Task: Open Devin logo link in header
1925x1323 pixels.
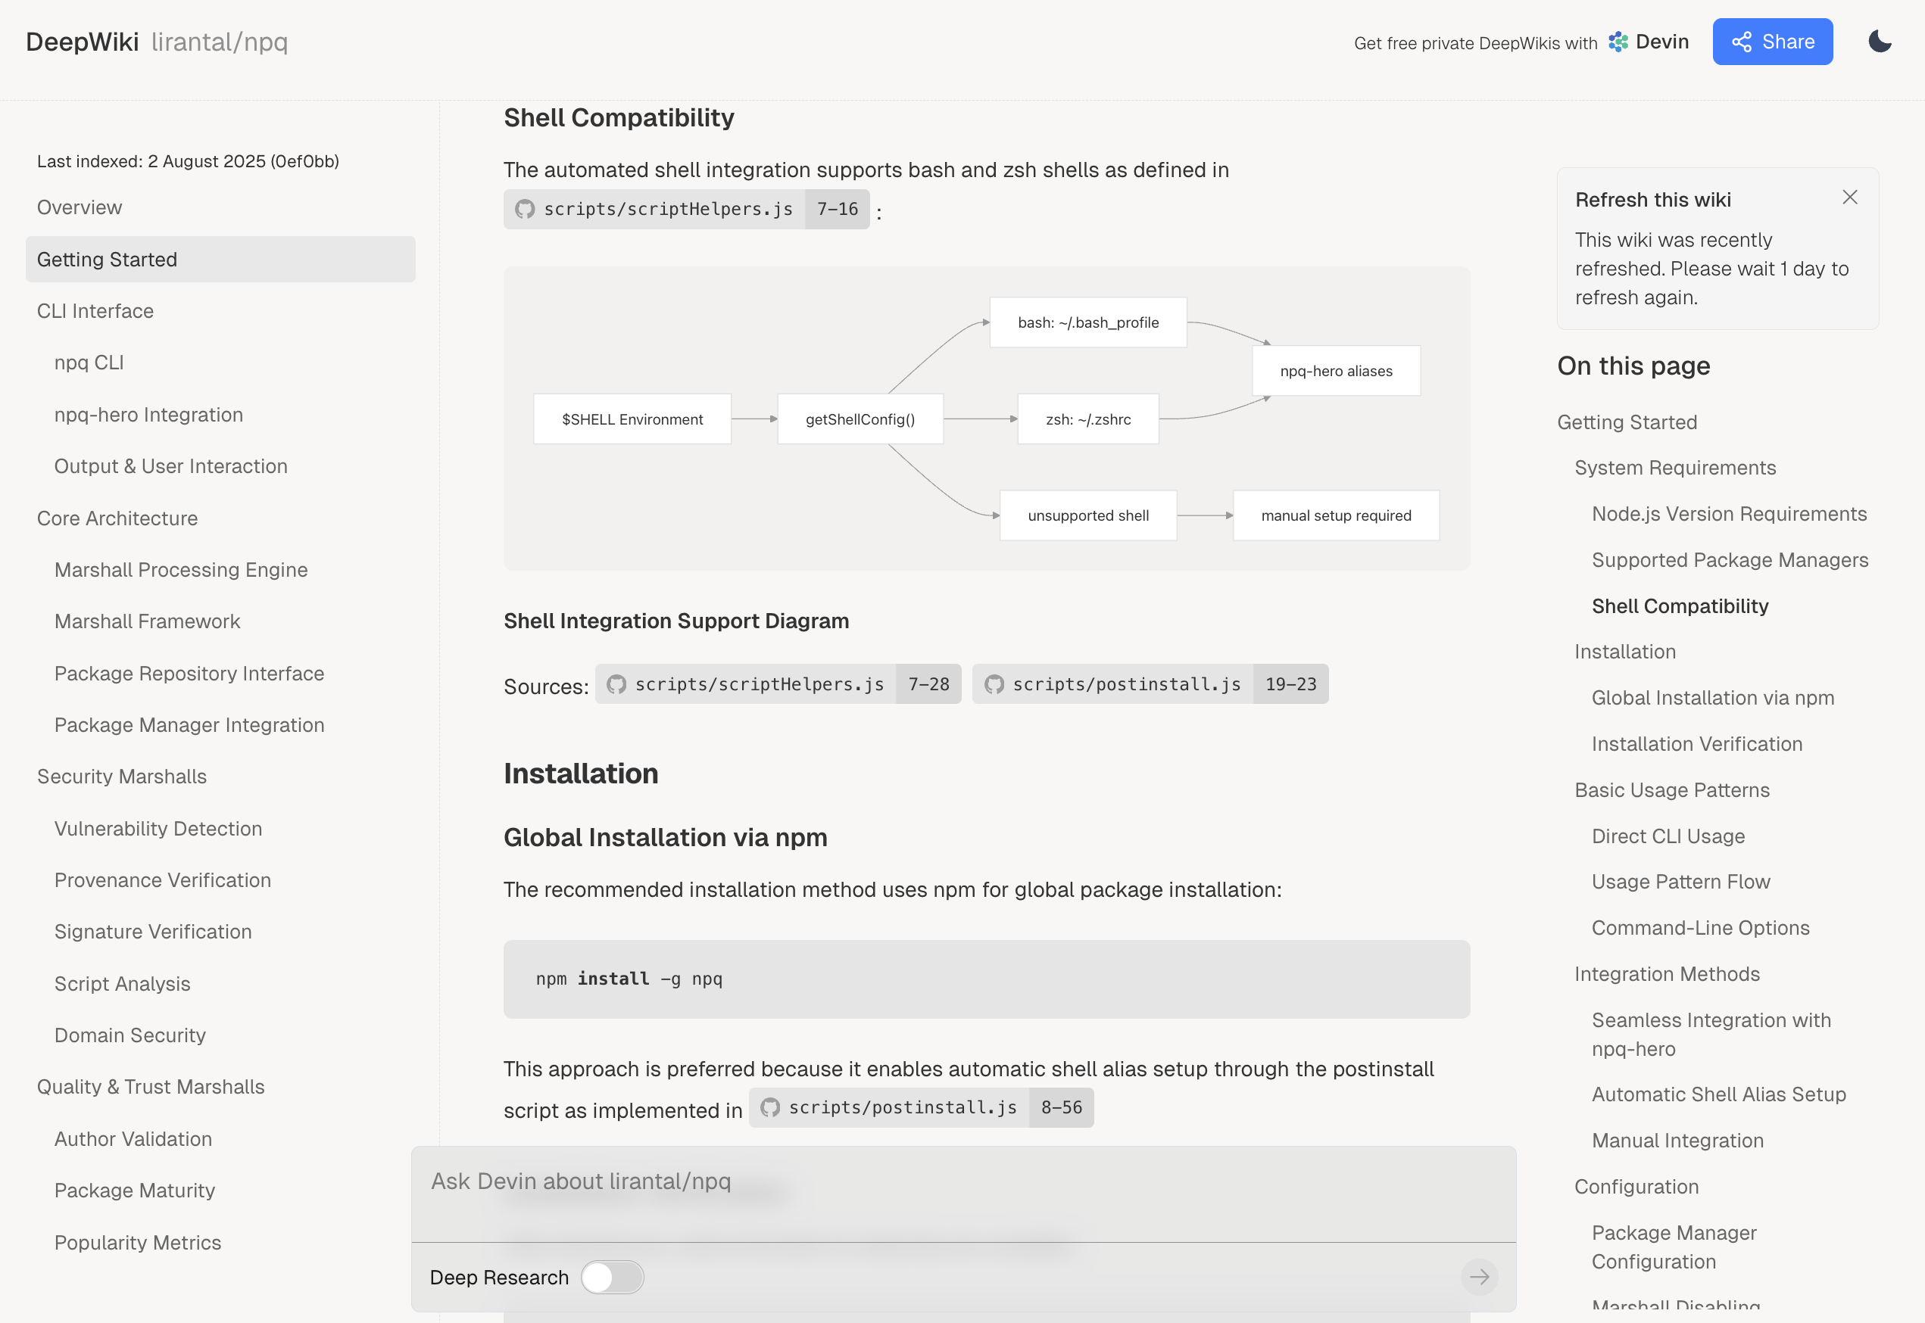Action: point(1648,42)
